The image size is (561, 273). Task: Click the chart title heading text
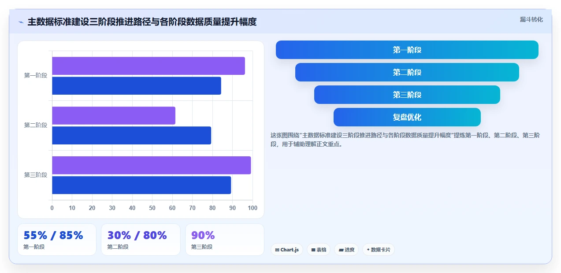click(142, 22)
